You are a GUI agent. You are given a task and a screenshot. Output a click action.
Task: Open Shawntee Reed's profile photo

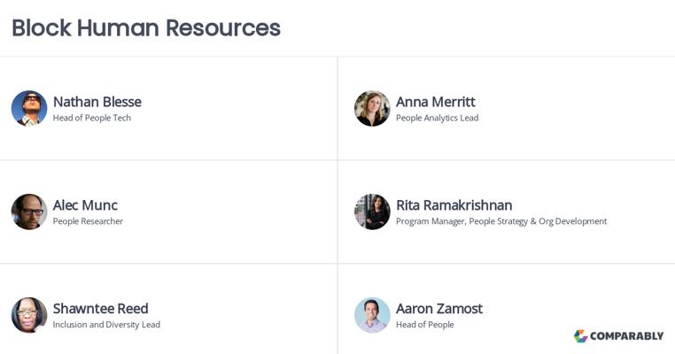click(x=29, y=315)
